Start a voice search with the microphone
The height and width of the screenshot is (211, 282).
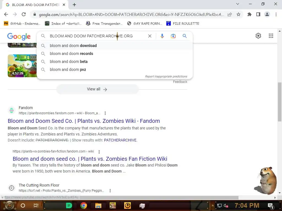coord(162,36)
